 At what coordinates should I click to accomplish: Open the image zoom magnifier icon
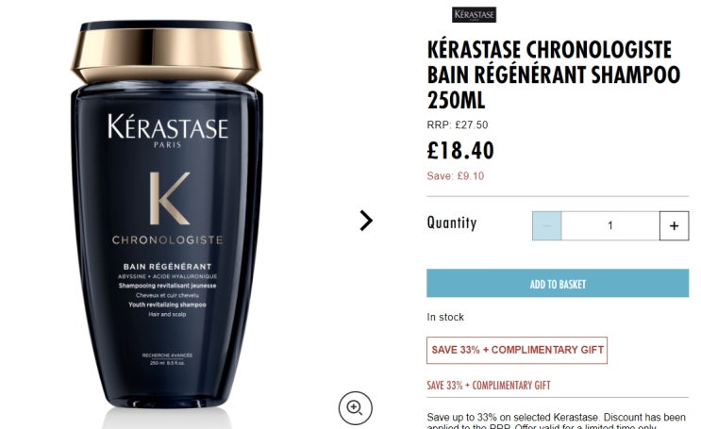[355, 408]
